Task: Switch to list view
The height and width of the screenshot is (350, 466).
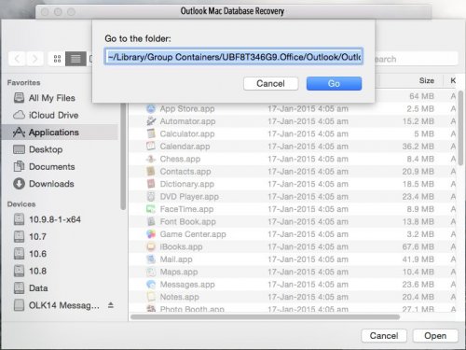Action: pos(75,59)
